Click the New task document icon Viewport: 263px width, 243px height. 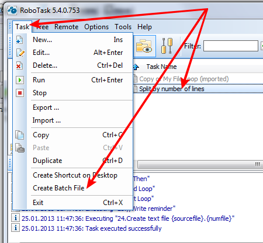pyautogui.click(x=20, y=40)
